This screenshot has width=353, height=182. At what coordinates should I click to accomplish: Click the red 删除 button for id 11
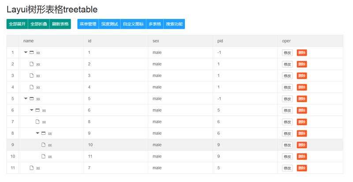[302, 156]
